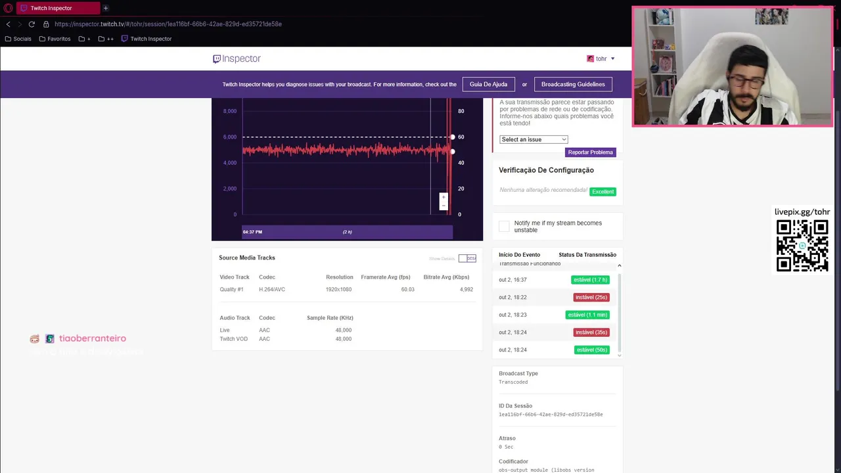Select the event 'out 2, 18:23' estável 1.1 min
The width and height of the screenshot is (841, 473).
pos(554,315)
